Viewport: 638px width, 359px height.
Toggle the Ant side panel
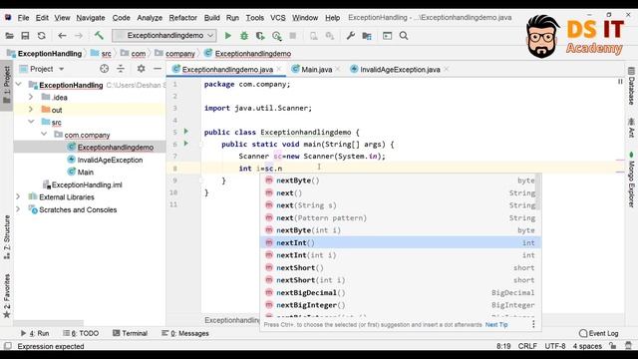(x=631, y=128)
